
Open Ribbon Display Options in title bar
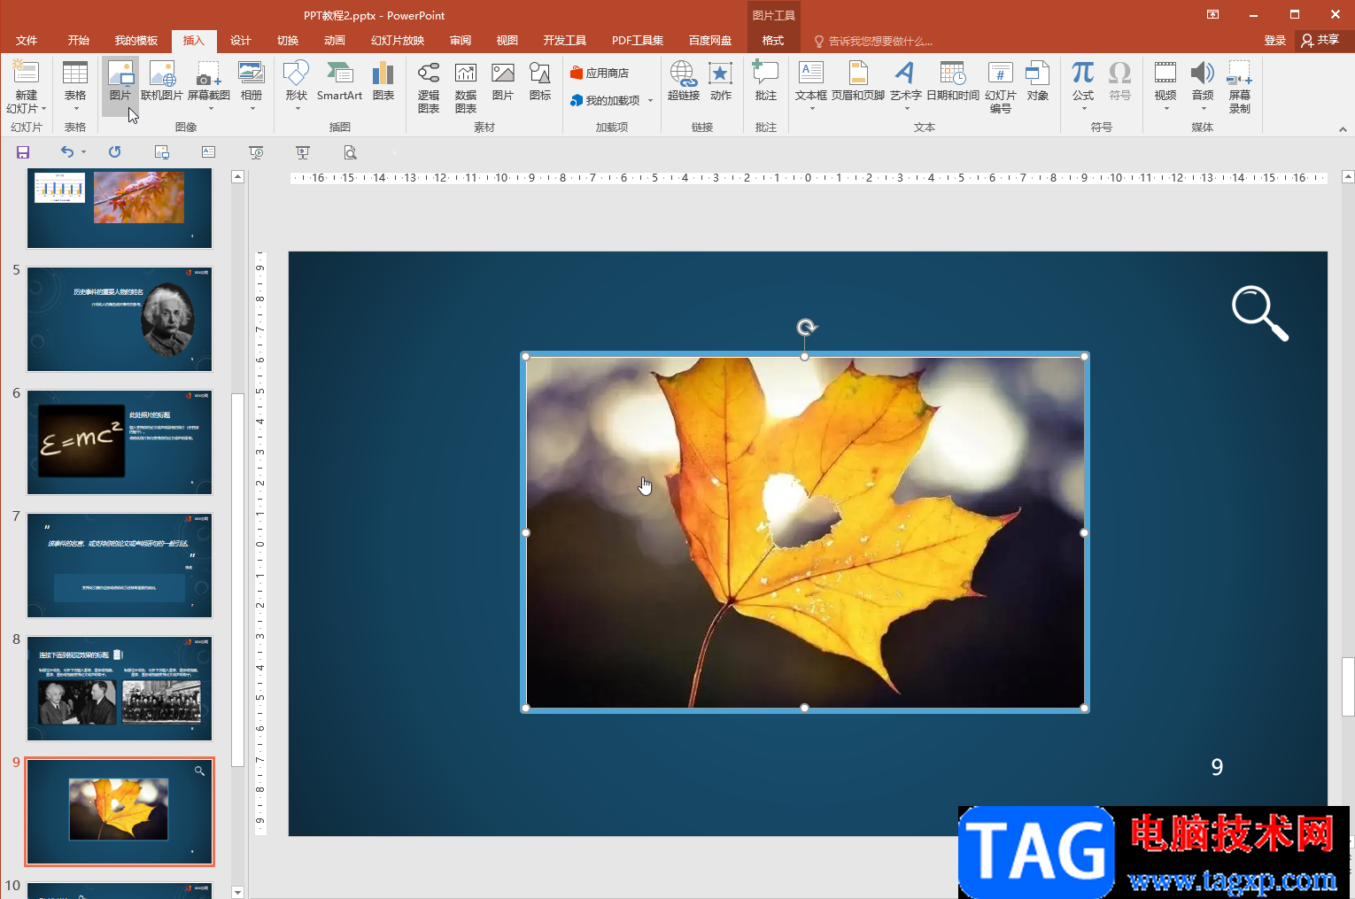click(1212, 14)
